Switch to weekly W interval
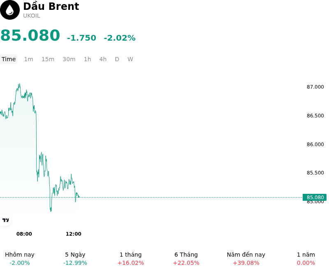 pyautogui.click(x=130, y=59)
